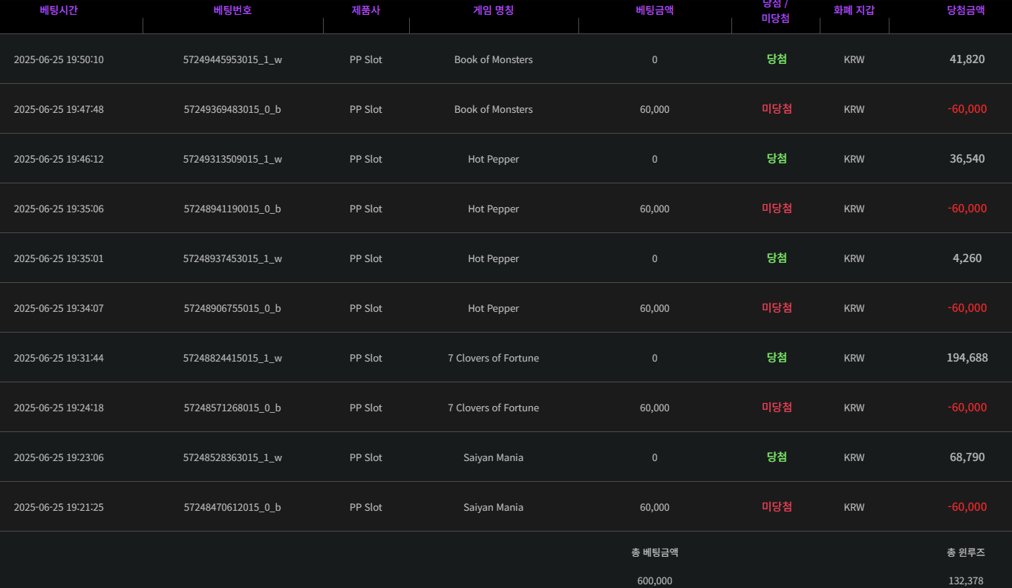Click timestamp 2025-06-25 19:31:44
The height and width of the screenshot is (588, 1012).
point(59,358)
